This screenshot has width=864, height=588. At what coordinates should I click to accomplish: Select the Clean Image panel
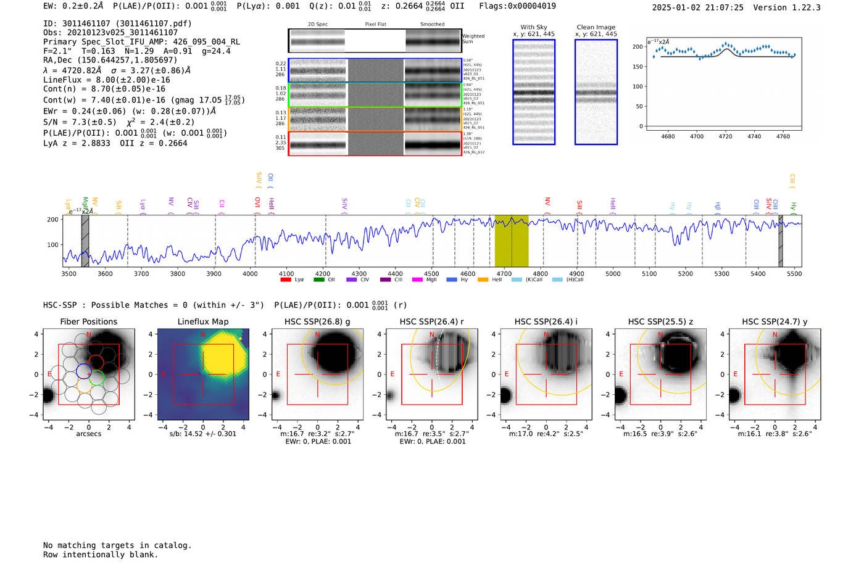[x=596, y=92]
